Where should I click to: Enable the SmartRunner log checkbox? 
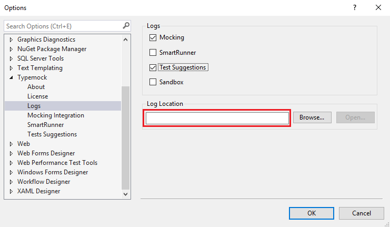153,53
